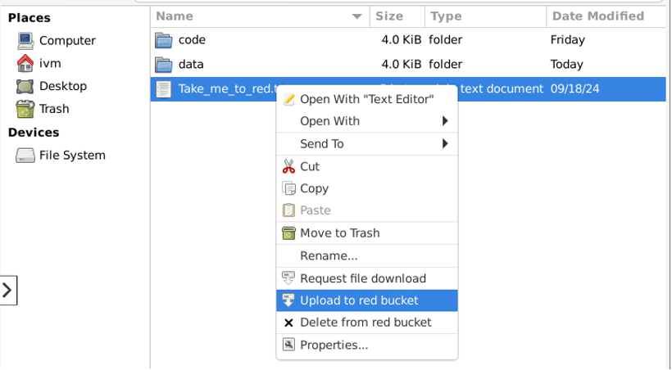Click the Request file download icon
This screenshot has width=672, height=370.
[x=288, y=278]
